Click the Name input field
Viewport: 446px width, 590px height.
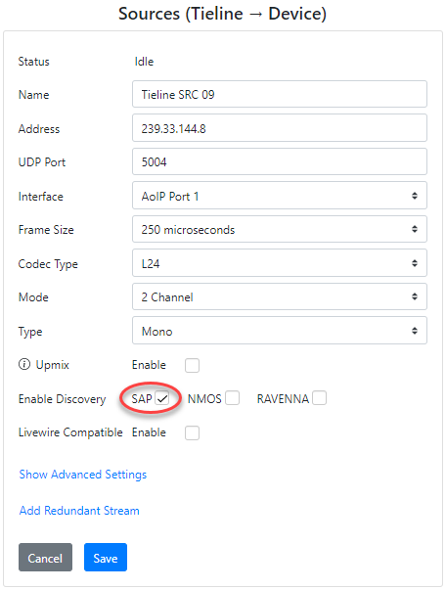click(280, 94)
